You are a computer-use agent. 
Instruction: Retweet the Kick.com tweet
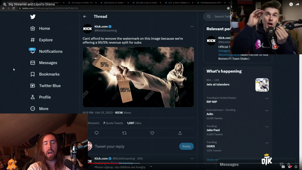click(125, 133)
